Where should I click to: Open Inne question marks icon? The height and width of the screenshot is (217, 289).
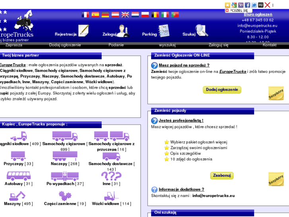tap(111, 176)
